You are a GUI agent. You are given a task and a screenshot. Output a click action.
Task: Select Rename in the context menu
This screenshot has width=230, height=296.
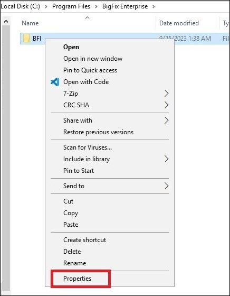click(x=74, y=263)
